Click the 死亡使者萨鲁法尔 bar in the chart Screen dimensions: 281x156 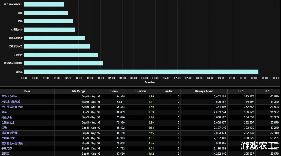pyautogui.click(x=44, y=4)
